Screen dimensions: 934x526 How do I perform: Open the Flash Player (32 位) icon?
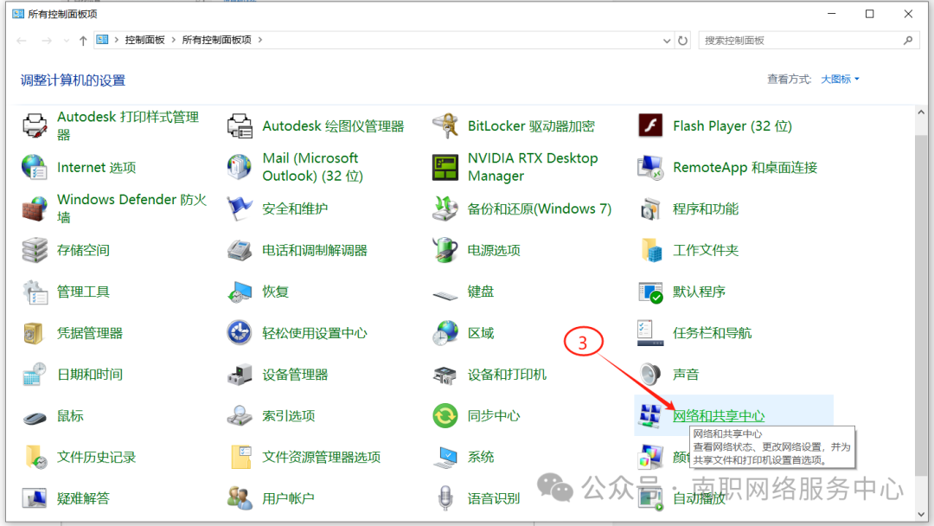[x=650, y=125]
